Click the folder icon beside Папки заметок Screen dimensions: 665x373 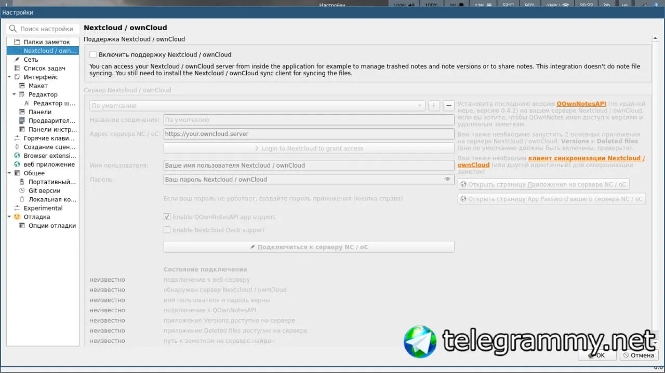coord(17,42)
